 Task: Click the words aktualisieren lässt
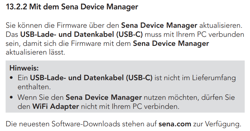36,52
